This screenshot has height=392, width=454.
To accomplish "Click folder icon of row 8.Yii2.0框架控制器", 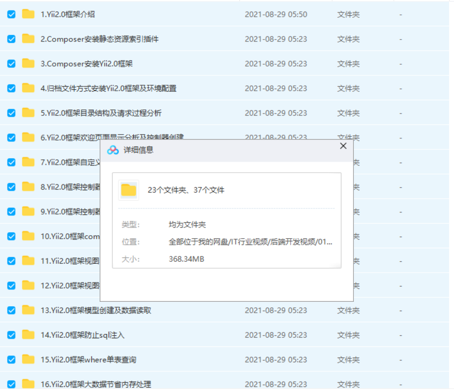I will point(28,186).
